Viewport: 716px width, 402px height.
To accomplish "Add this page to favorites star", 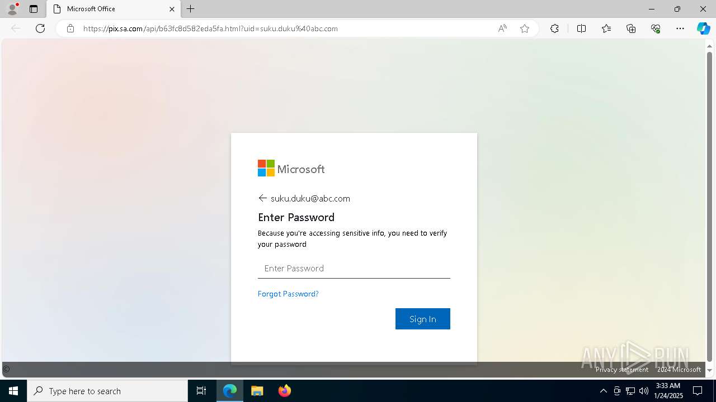I will click(525, 28).
